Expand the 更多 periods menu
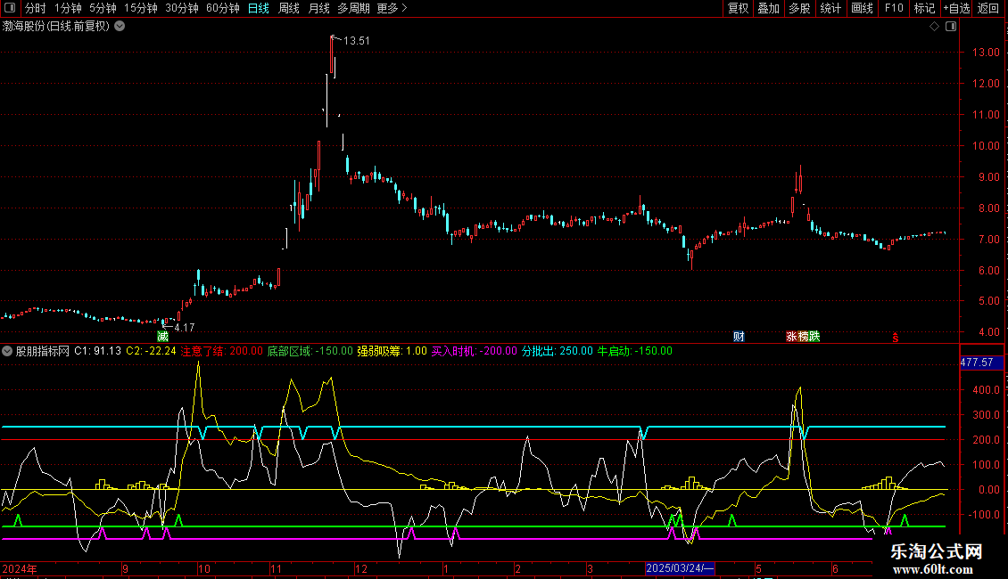Image resolution: width=1008 pixels, height=579 pixels. (392, 8)
